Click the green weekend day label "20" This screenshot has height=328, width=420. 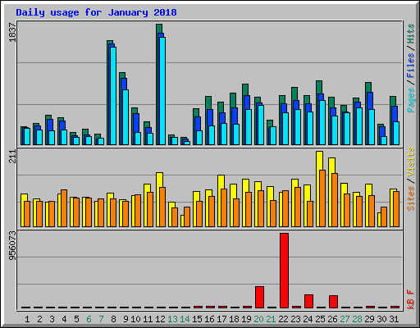tap(258, 319)
